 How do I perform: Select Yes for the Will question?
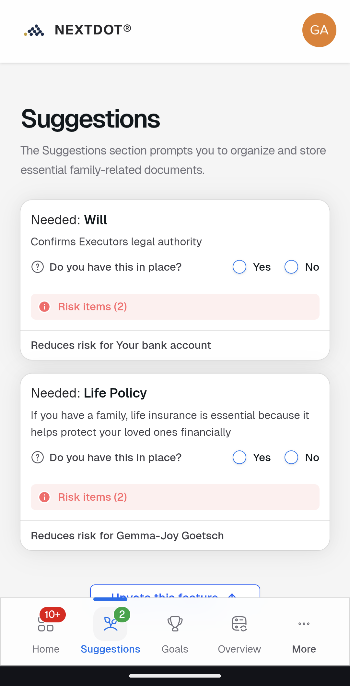239,267
